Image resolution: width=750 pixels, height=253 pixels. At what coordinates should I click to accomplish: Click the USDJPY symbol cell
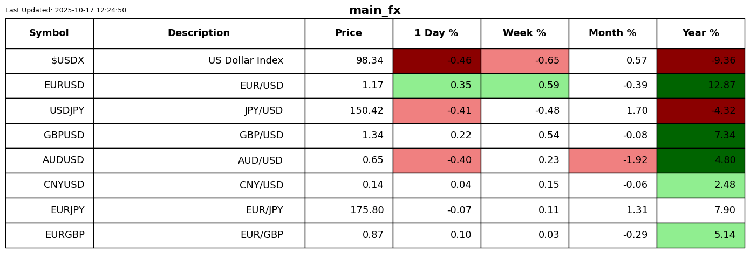click(67, 111)
